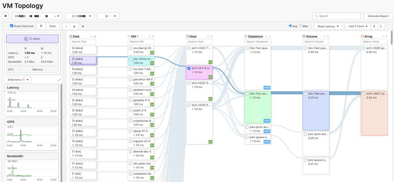
Task: Check the vsundarraj-23 VM checkbox
Action: click(131, 48)
